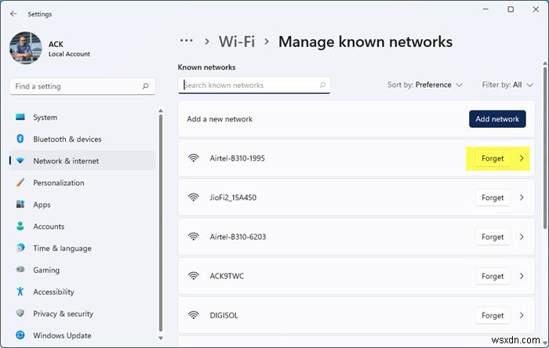This screenshot has width=549, height=348.
Task: Click the search magnifier in Find a setting
Action: (146, 86)
